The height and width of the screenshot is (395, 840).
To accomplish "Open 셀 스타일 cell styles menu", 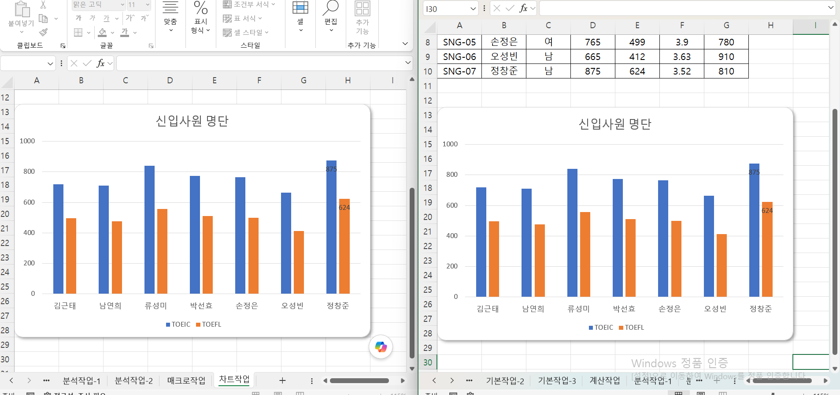I will pyautogui.click(x=246, y=33).
